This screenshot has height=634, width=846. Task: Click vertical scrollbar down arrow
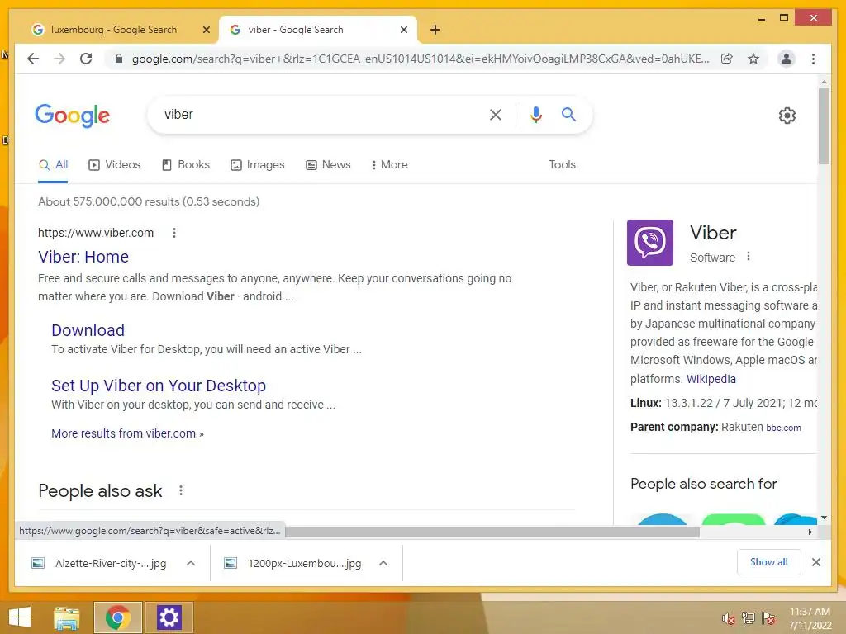coord(824,518)
